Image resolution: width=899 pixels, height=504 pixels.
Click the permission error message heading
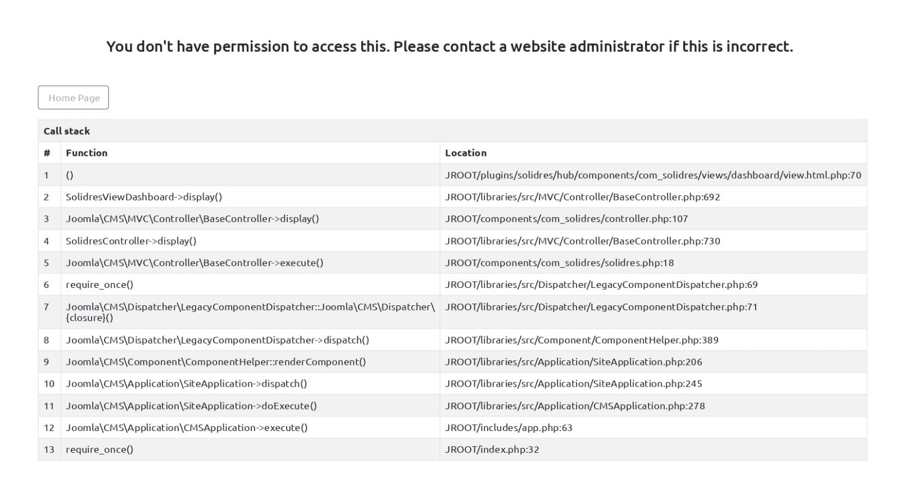(449, 47)
